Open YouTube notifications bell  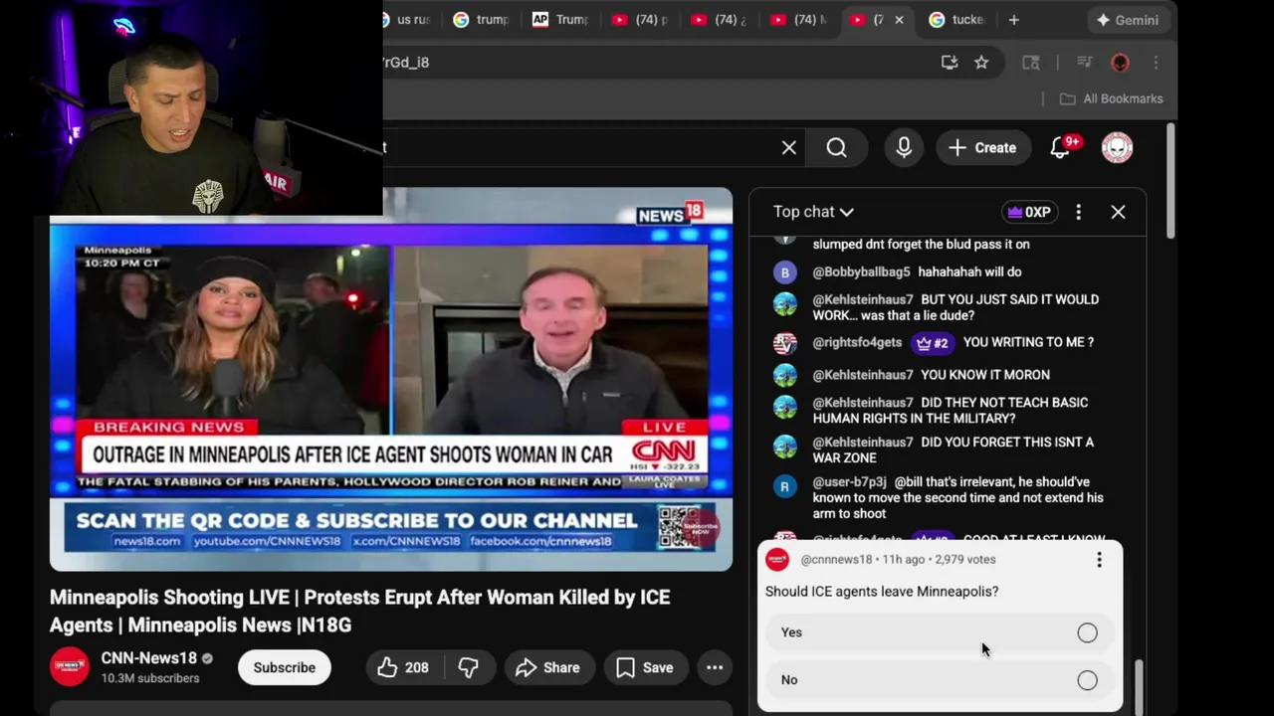[x=1062, y=147]
